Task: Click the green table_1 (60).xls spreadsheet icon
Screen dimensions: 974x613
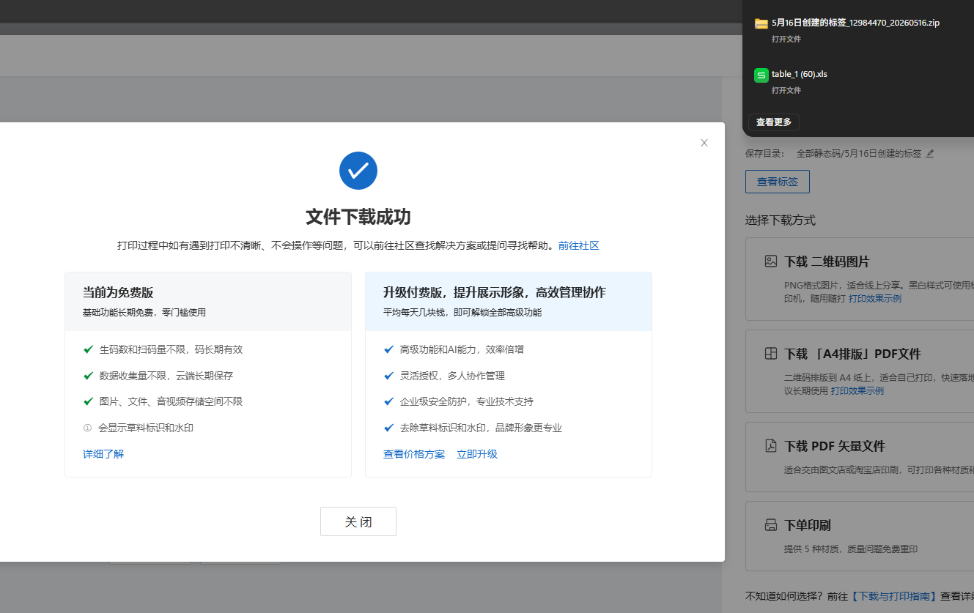Action: click(x=761, y=75)
